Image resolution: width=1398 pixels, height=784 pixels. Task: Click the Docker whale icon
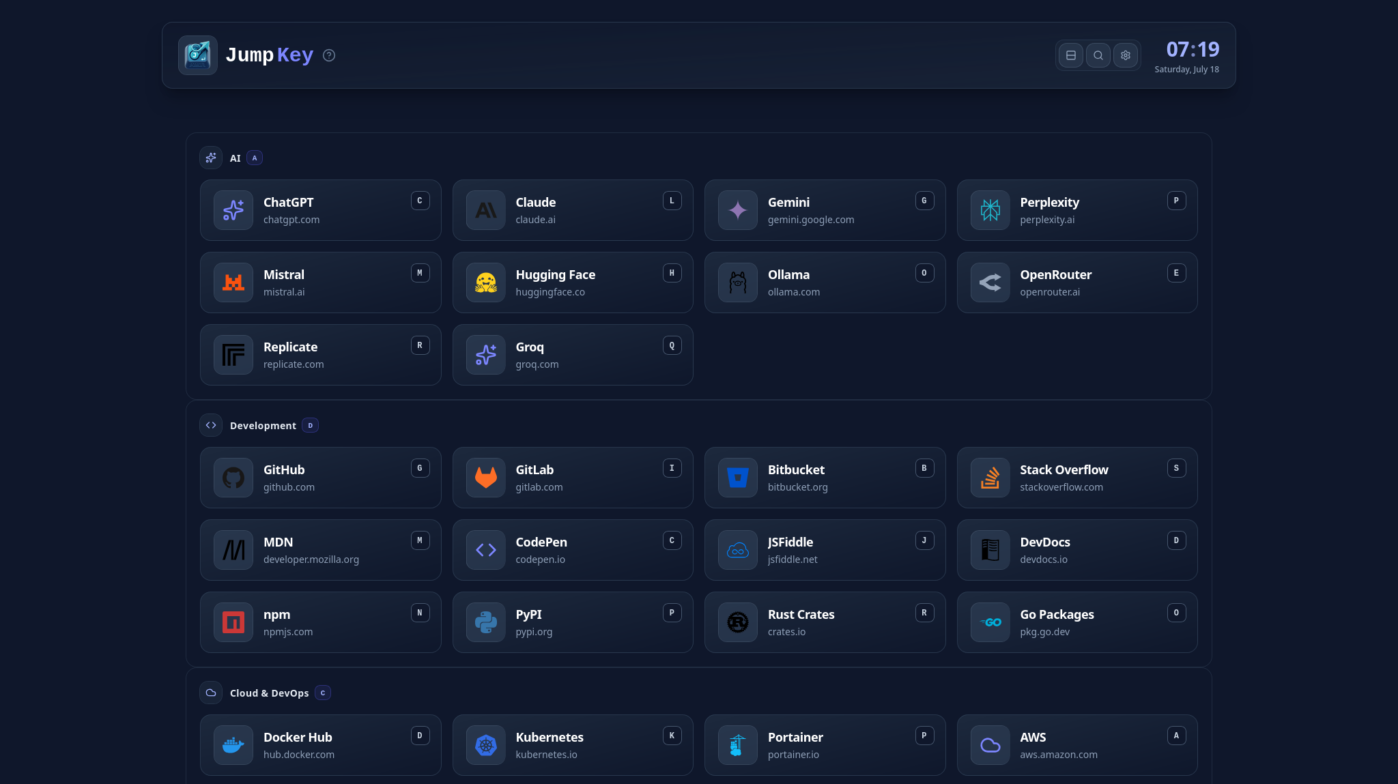click(x=233, y=745)
